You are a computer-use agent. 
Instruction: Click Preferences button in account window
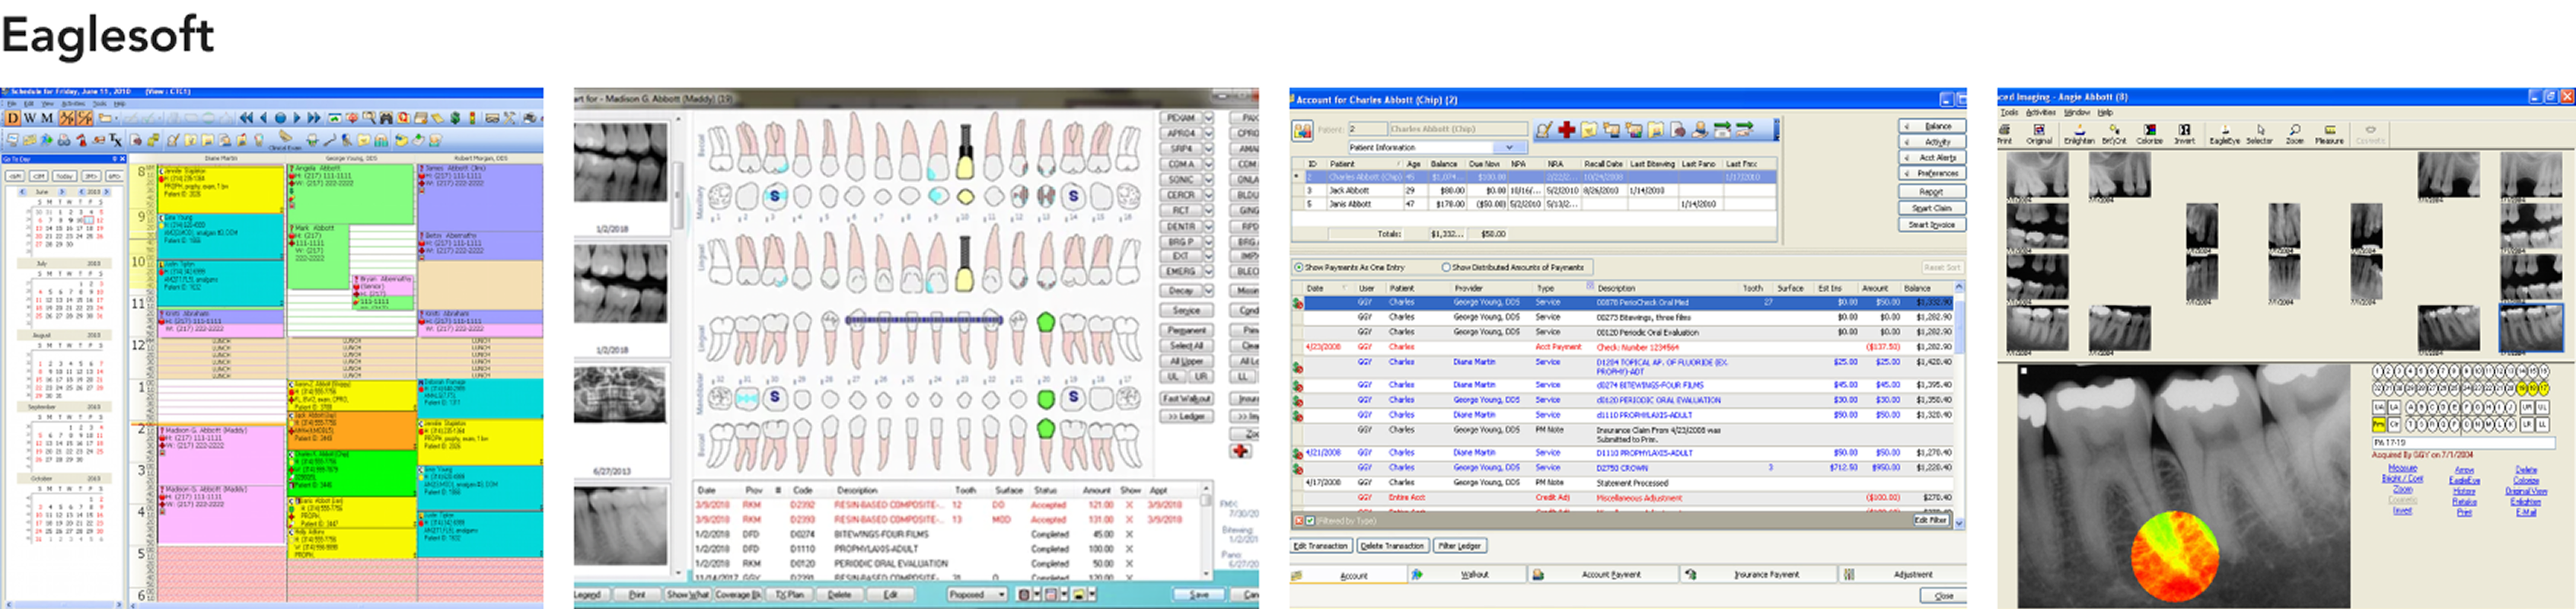tap(1932, 174)
